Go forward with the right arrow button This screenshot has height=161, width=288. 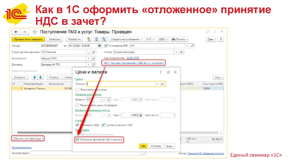point(24,32)
